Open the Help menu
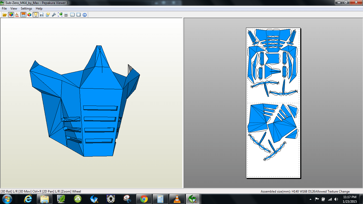The width and height of the screenshot is (363, 204). point(39,9)
